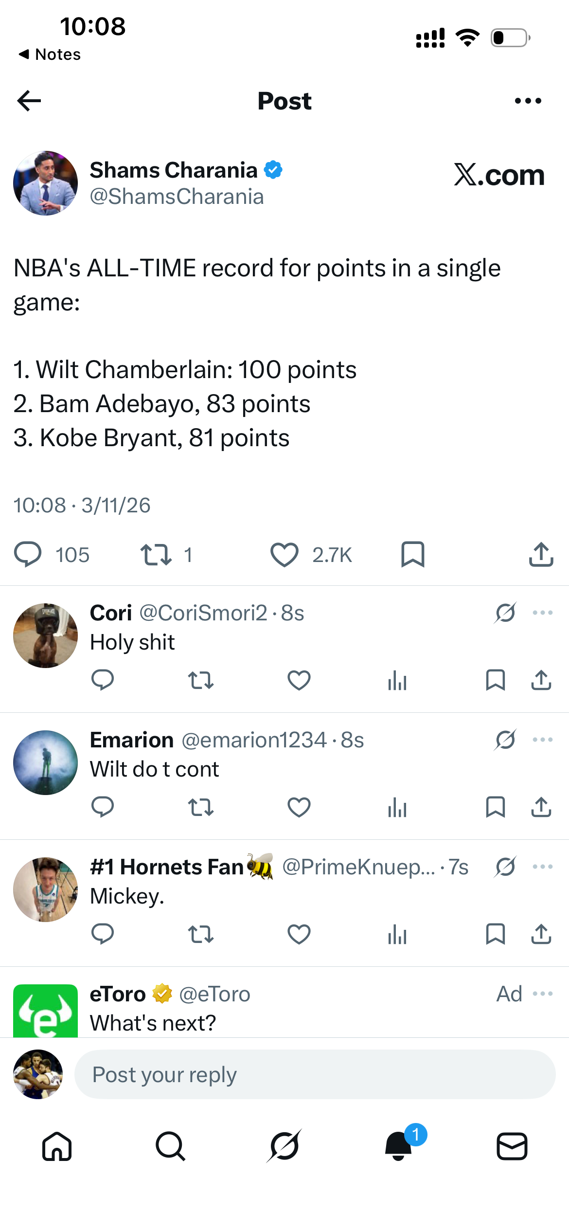This screenshot has width=569, height=1232.
Task: Repost Shams Charania's post
Action: [156, 555]
